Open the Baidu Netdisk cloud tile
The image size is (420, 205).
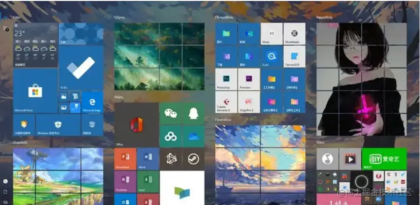[x=171, y=136]
